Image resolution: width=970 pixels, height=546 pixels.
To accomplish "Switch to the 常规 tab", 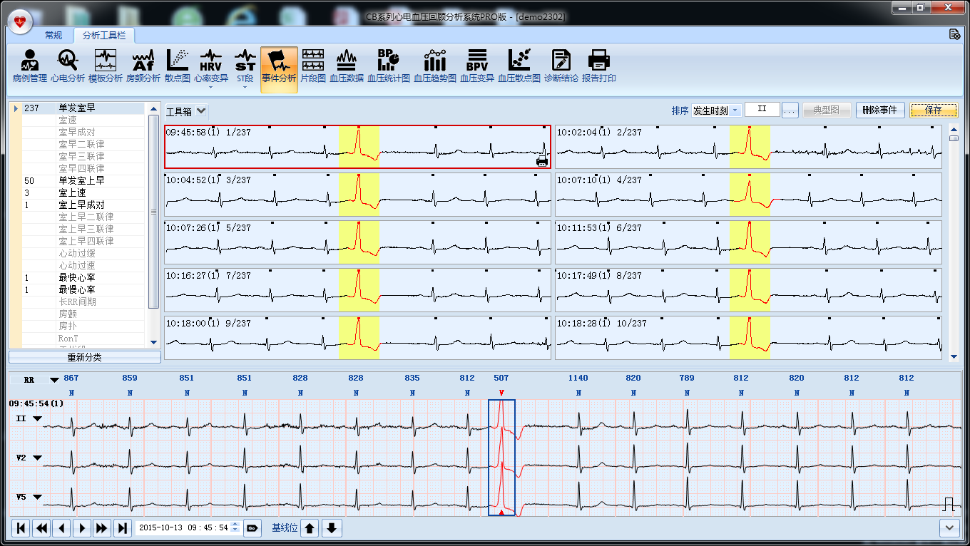I will tap(53, 35).
